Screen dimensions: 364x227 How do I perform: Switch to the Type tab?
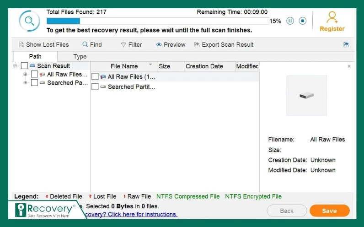[x=80, y=56]
